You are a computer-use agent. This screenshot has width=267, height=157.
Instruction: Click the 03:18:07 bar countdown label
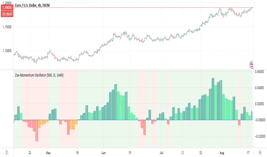point(7,13)
